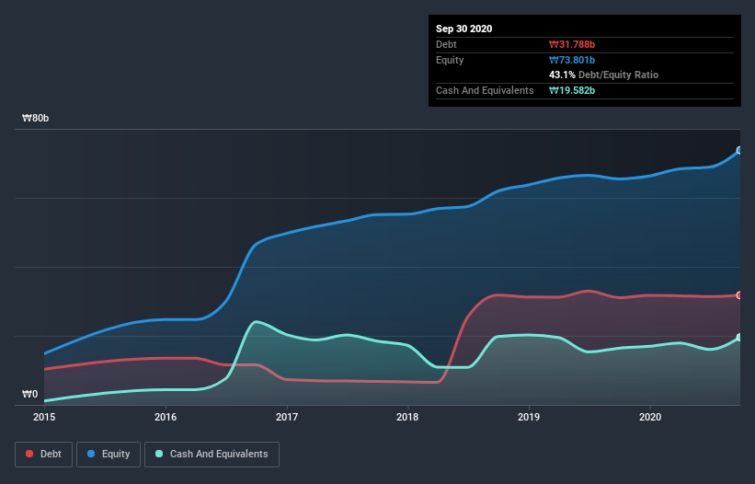The height and width of the screenshot is (484, 755).
Task: Click the 2018 axis label
Action: click(407, 417)
